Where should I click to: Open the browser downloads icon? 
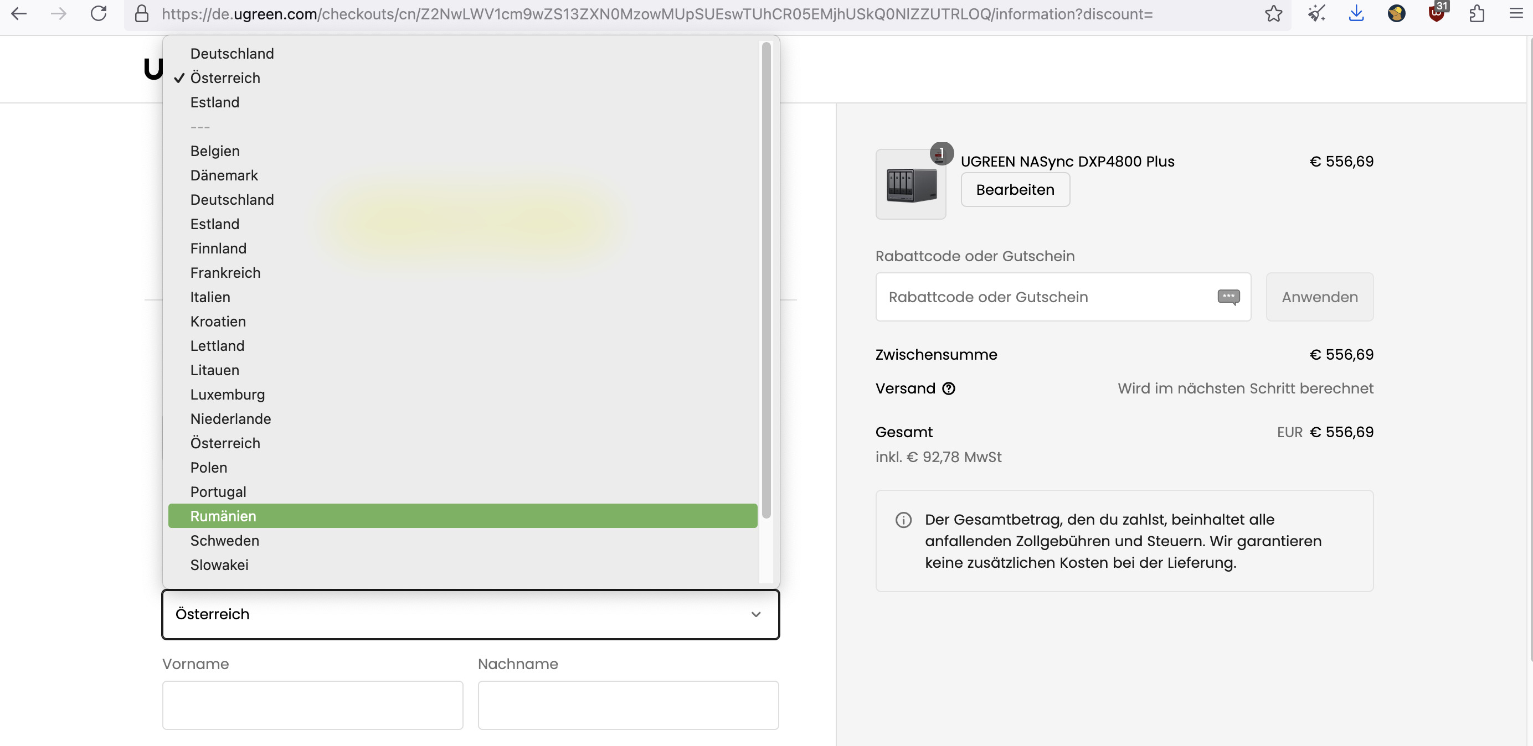point(1356,14)
